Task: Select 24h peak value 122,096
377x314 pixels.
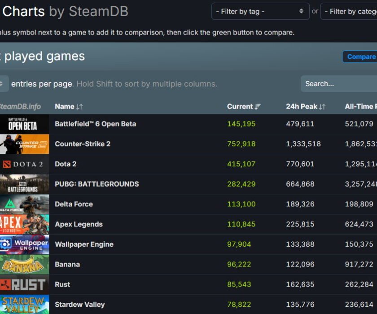Action: [x=300, y=264]
